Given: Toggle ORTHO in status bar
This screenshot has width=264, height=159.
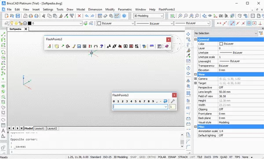Looking at the screenshot, I should [x=151, y=157].
